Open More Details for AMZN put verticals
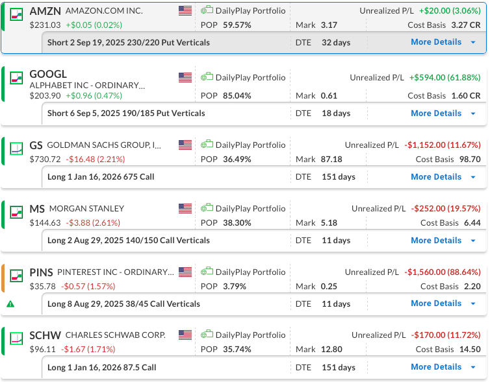This screenshot has width=490, height=382. (x=436, y=42)
